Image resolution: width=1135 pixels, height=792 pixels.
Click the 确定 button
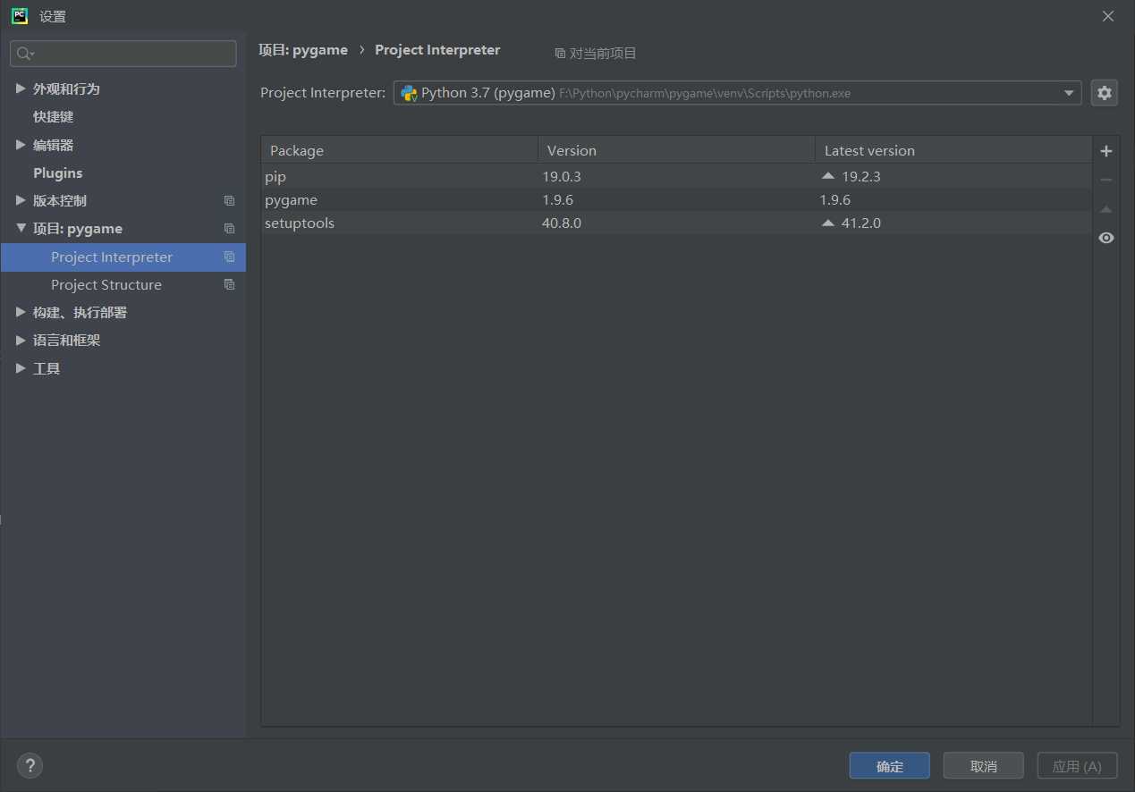point(889,766)
